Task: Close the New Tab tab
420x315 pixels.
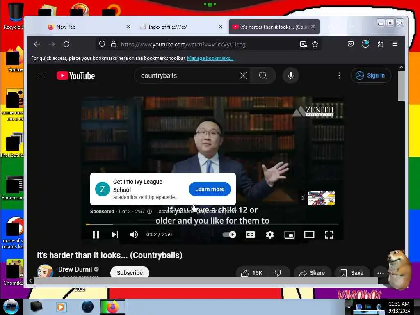Action: click(128, 27)
